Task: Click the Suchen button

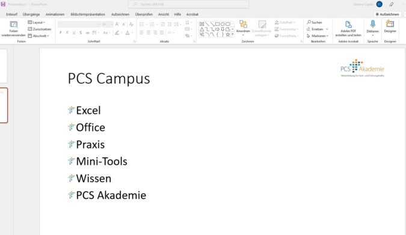Action: click(x=315, y=22)
